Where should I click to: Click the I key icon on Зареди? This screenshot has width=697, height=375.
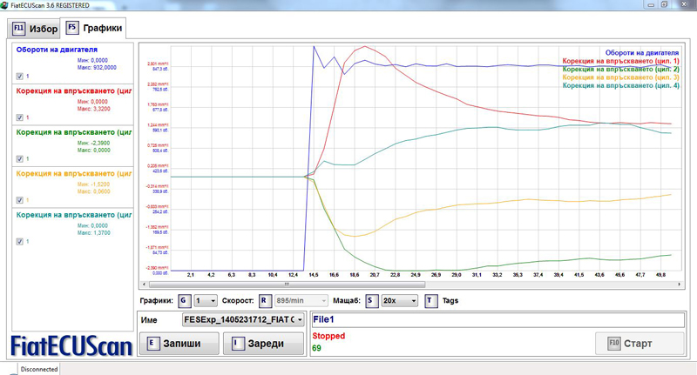[x=237, y=343]
